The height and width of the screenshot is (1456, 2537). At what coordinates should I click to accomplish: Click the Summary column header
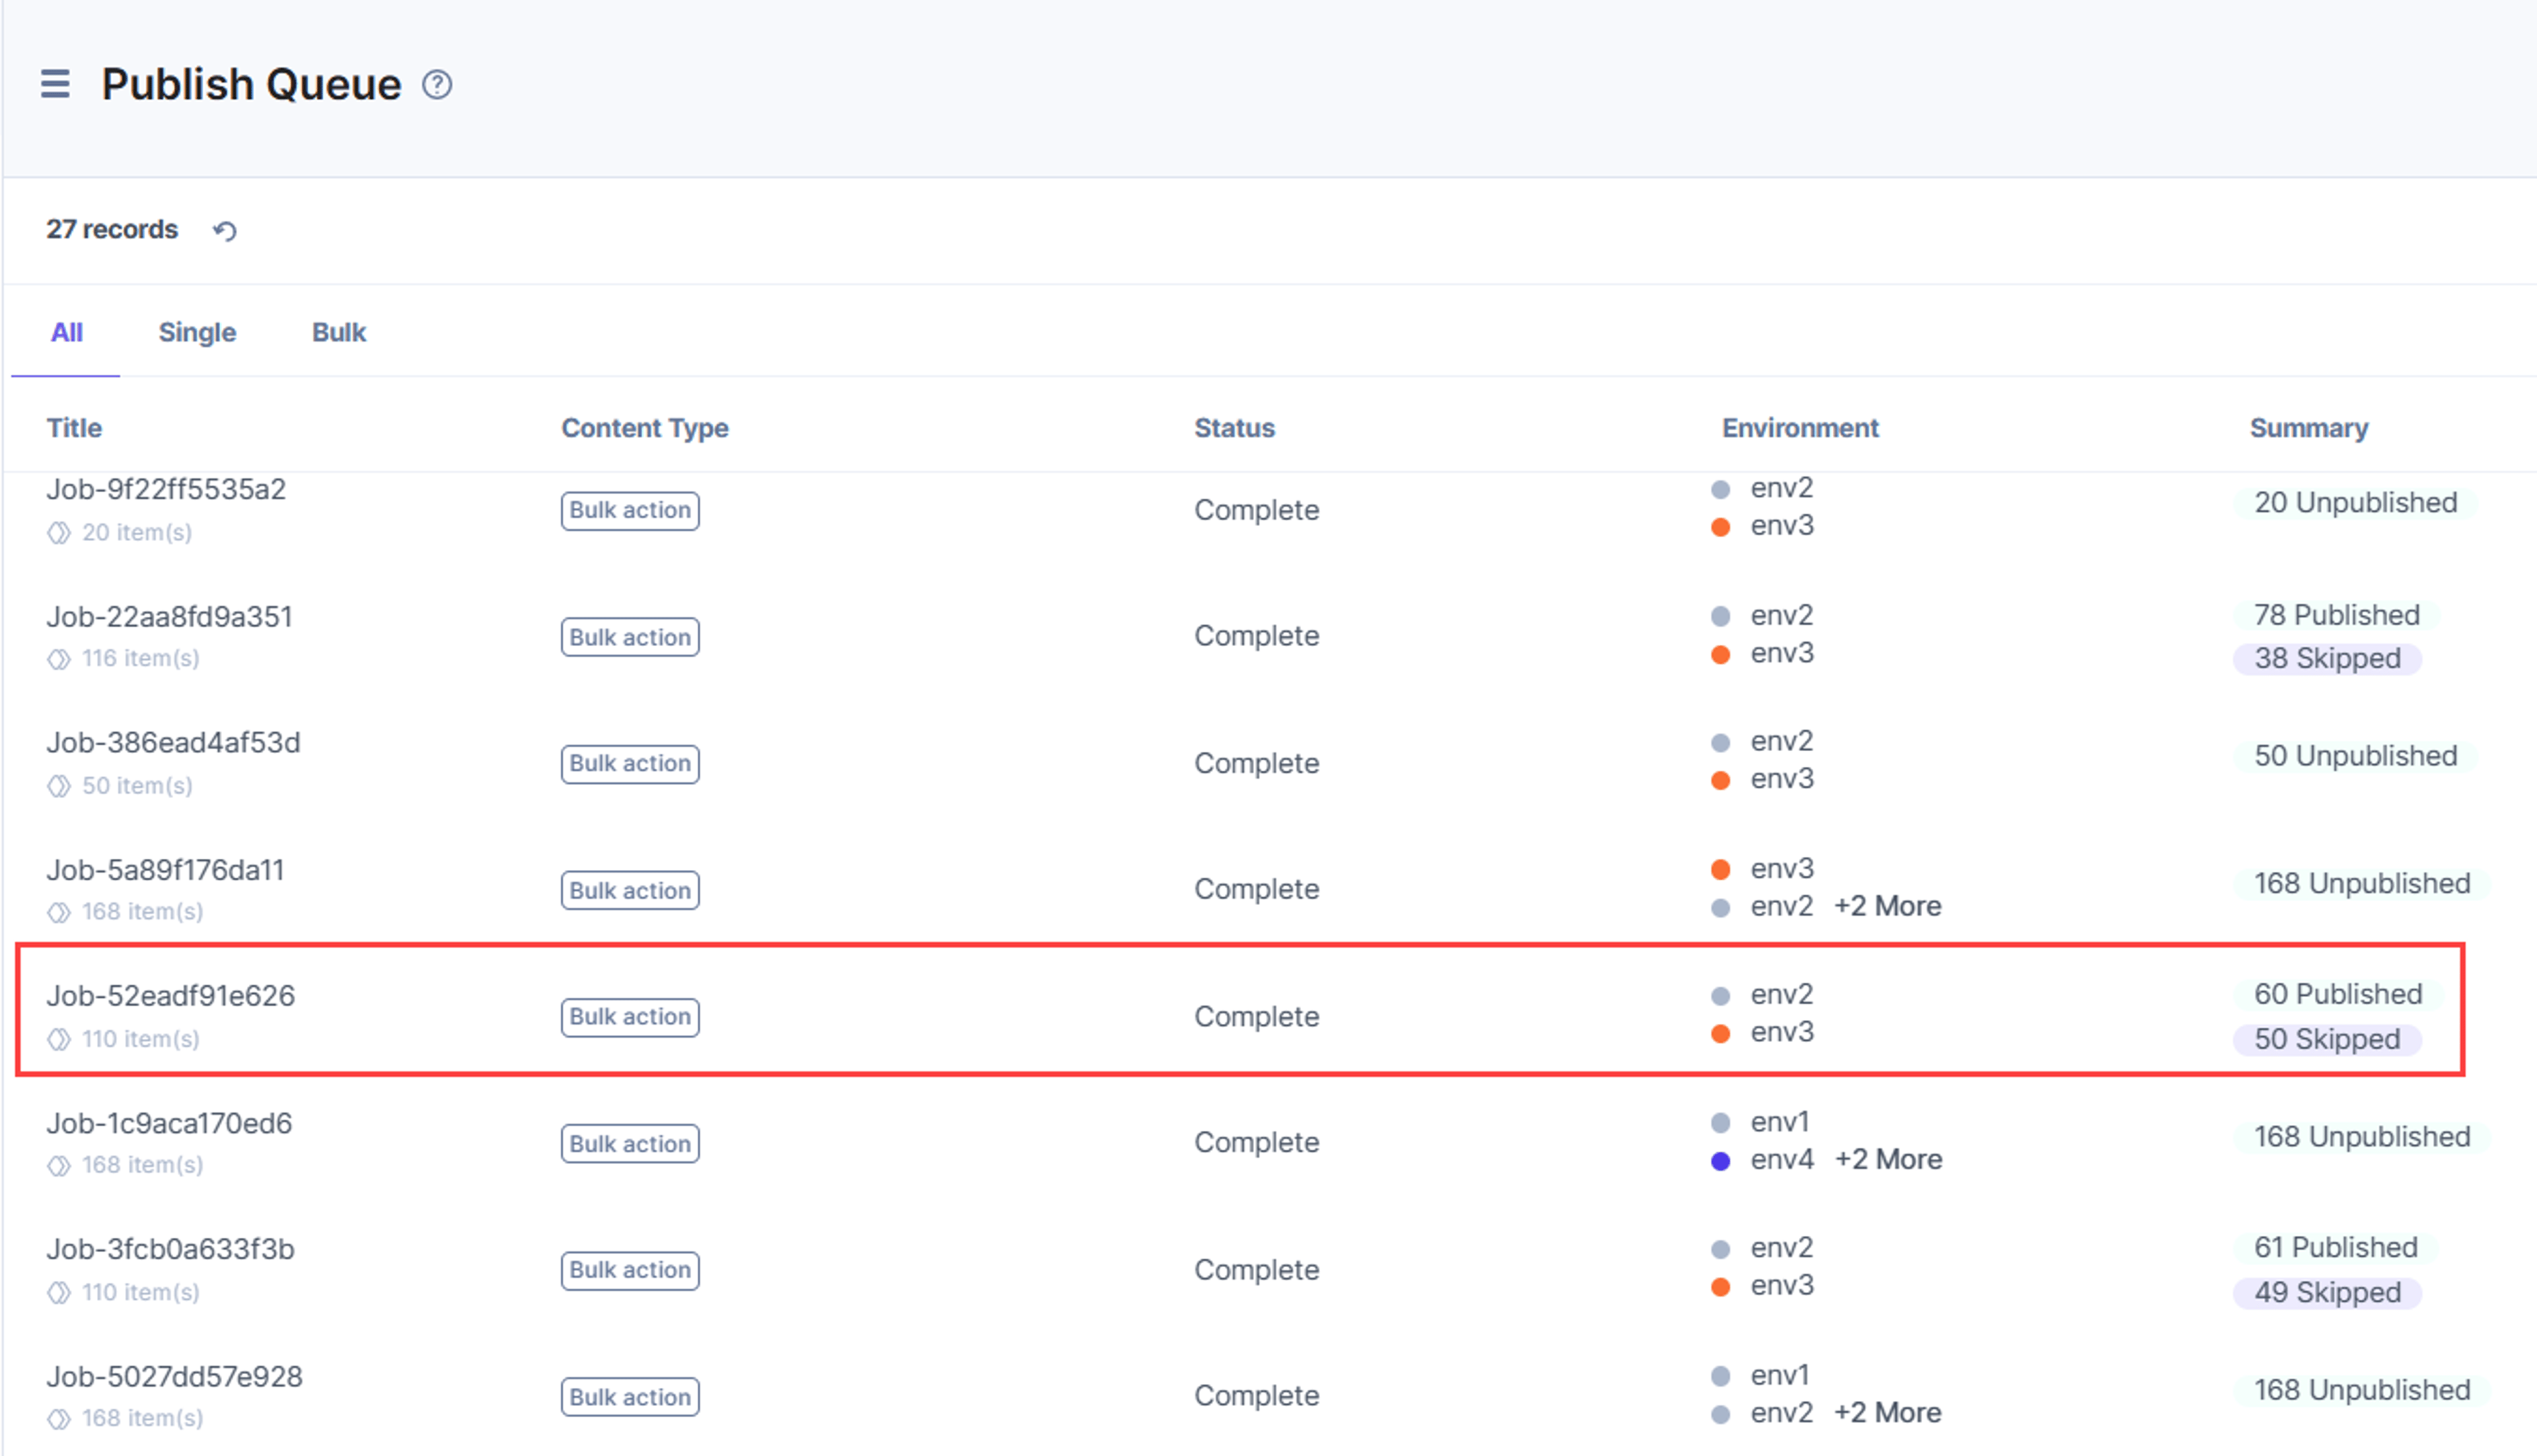click(x=2308, y=428)
